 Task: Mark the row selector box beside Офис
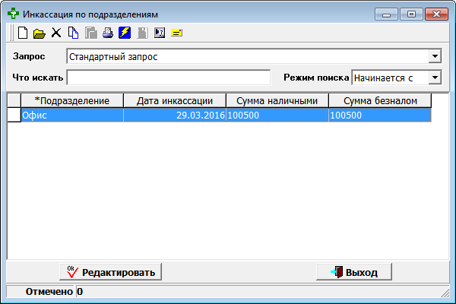pyautogui.click(x=14, y=116)
